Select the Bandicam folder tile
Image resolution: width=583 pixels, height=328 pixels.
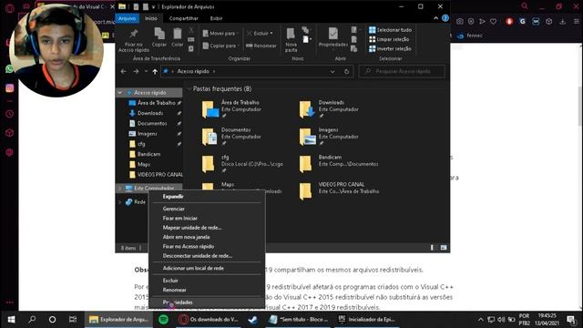coord(339,164)
